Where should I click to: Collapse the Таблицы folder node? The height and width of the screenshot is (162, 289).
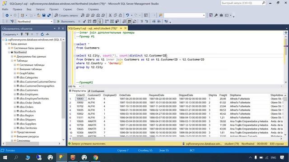coord(12,61)
